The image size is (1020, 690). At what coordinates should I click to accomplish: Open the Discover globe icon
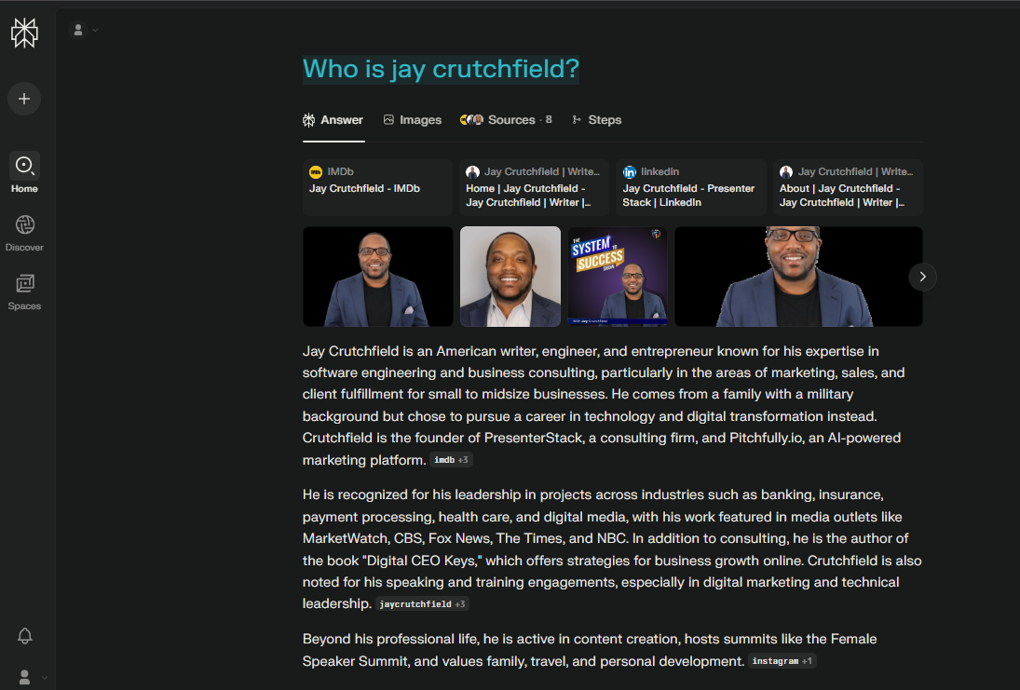(x=25, y=225)
